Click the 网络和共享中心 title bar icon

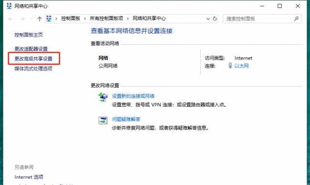(x=9, y=6)
